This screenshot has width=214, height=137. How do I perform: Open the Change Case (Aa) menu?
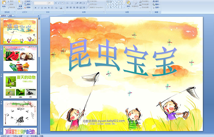[x=57, y=8]
